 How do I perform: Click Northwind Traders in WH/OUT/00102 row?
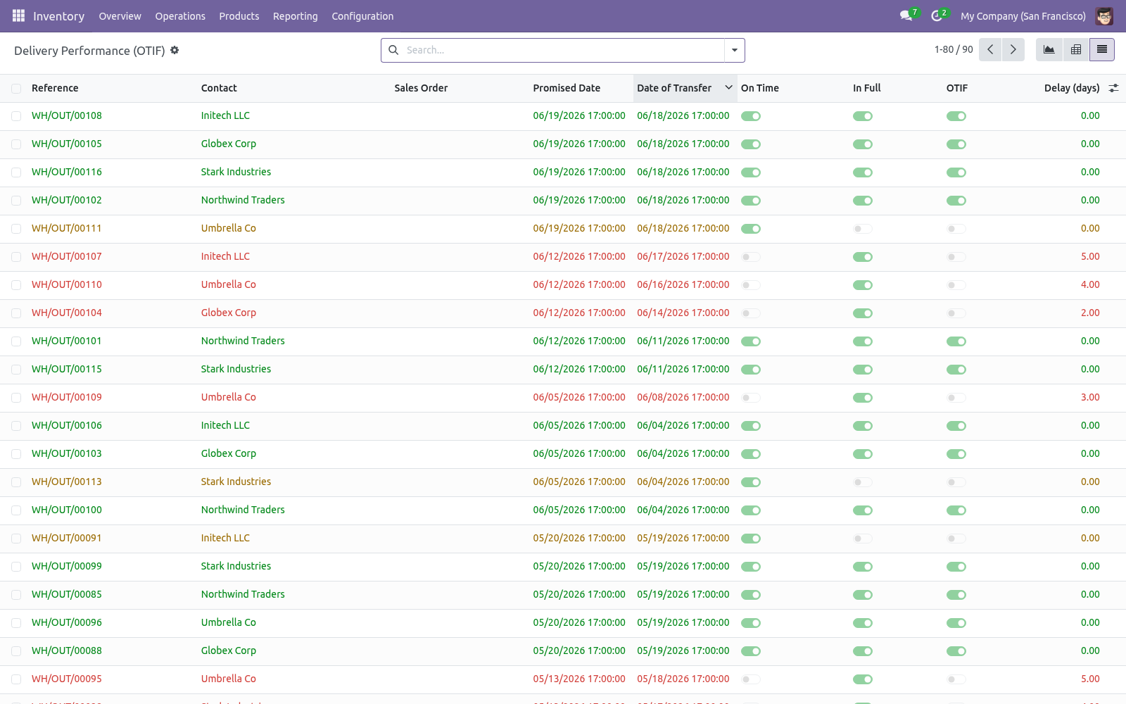(243, 200)
